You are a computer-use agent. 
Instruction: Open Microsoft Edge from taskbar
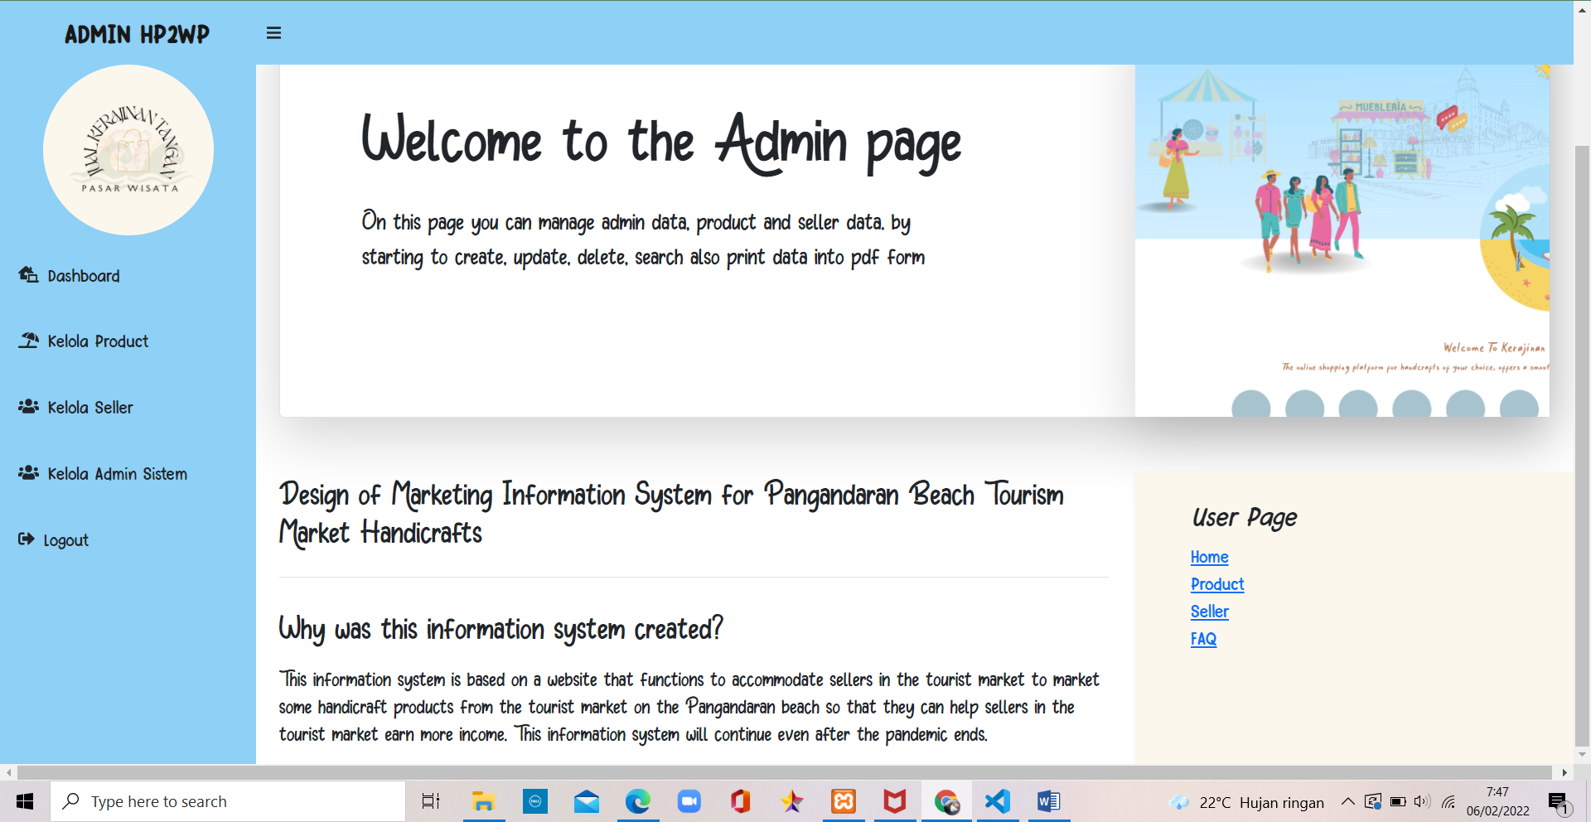point(637,801)
